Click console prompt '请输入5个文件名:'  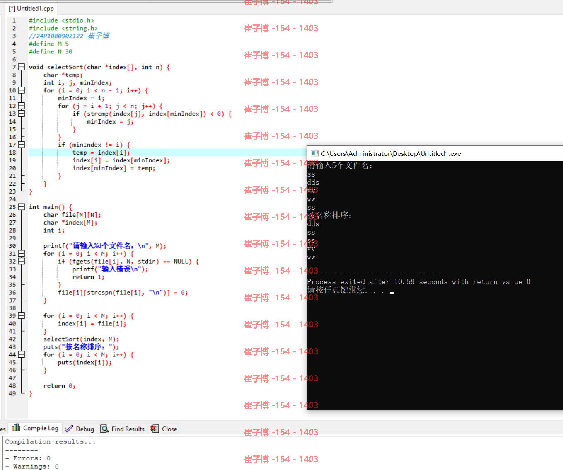[x=340, y=166]
